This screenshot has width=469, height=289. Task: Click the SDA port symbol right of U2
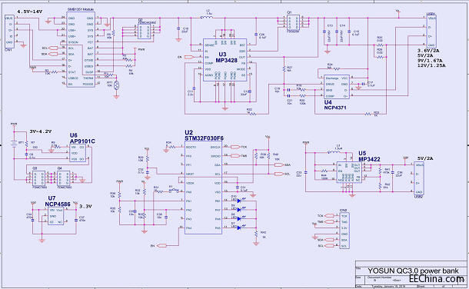tap(279, 164)
